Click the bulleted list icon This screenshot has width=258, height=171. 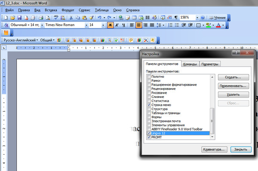(x=177, y=25)
